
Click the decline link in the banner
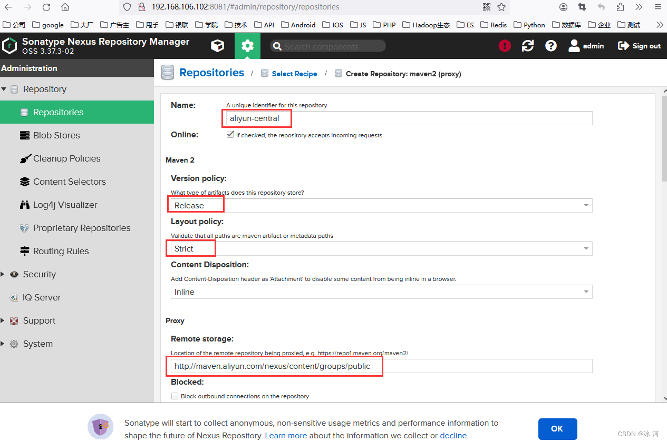click(x=453, y=436)
